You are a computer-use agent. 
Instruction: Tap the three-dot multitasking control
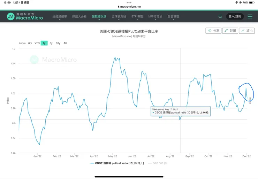coord(129,2)
